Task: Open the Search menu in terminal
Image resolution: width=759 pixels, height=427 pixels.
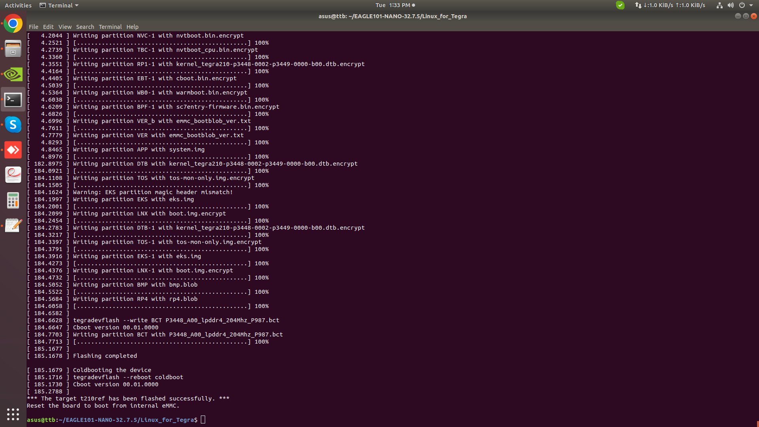Action: 85,27
